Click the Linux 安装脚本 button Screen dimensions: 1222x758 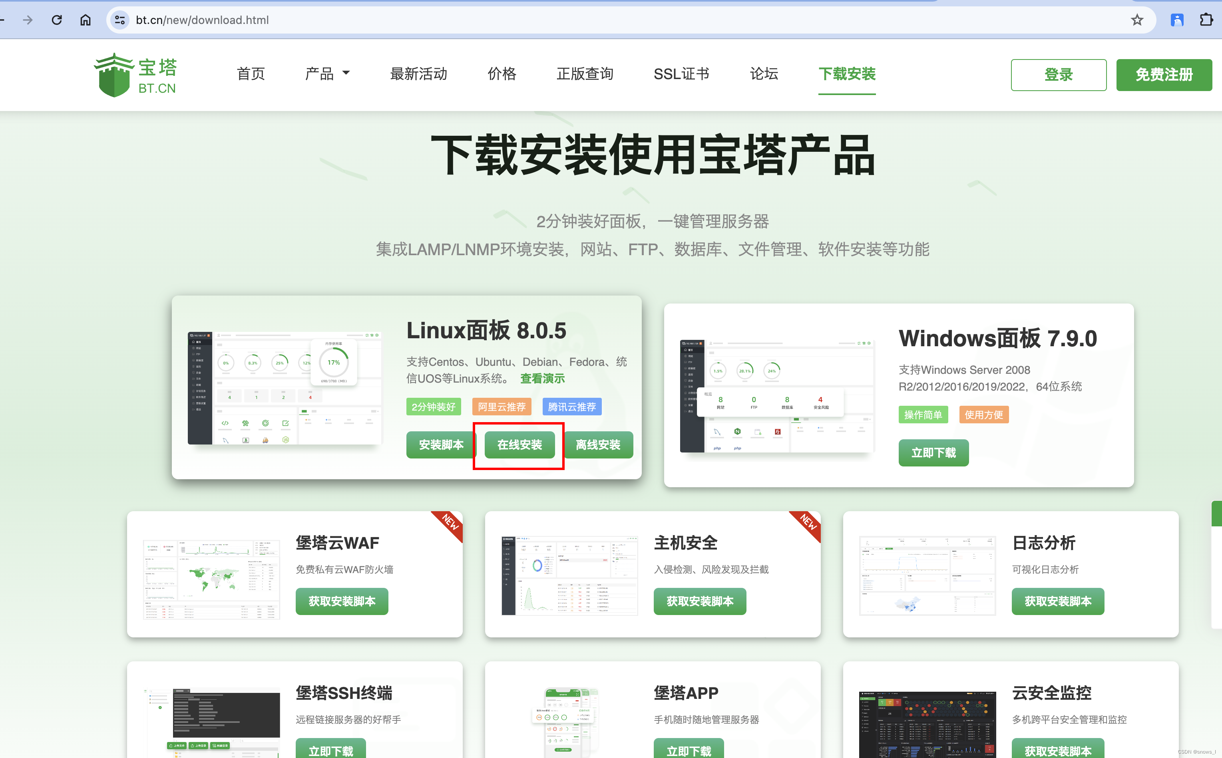[441, 444]
